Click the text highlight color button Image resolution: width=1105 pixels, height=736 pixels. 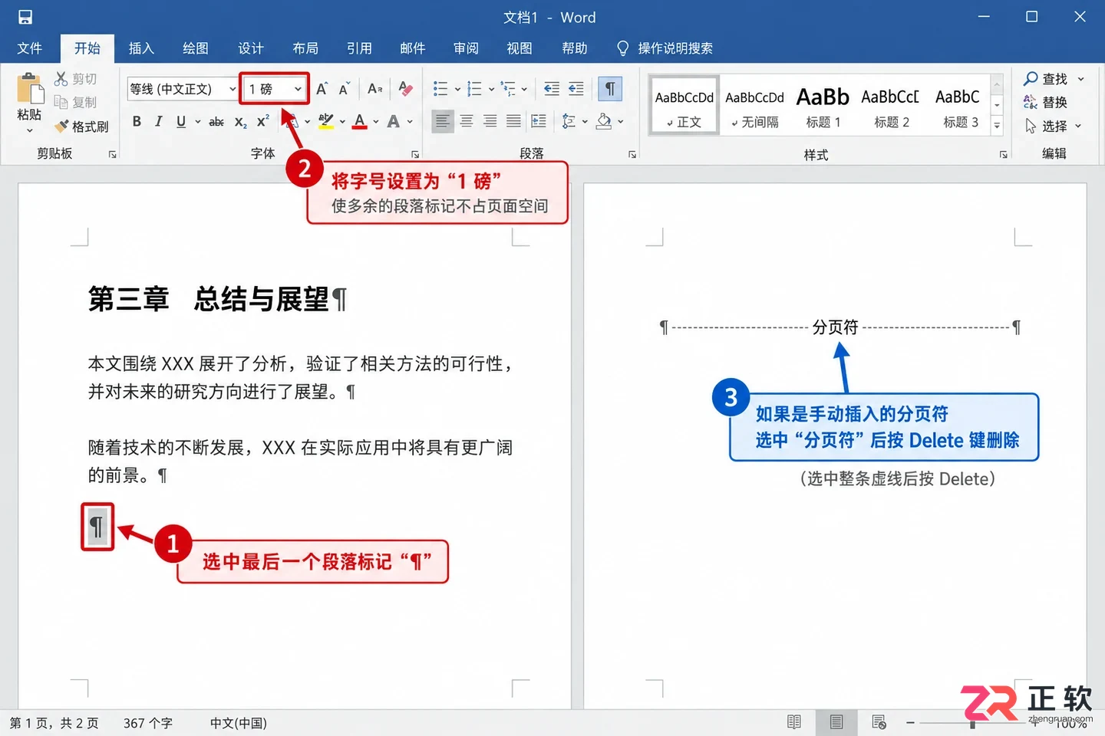326,121
